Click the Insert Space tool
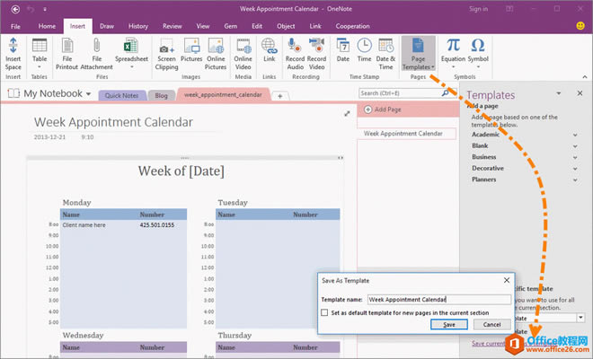This screenshot has width=593, height=359. [13, 54]
